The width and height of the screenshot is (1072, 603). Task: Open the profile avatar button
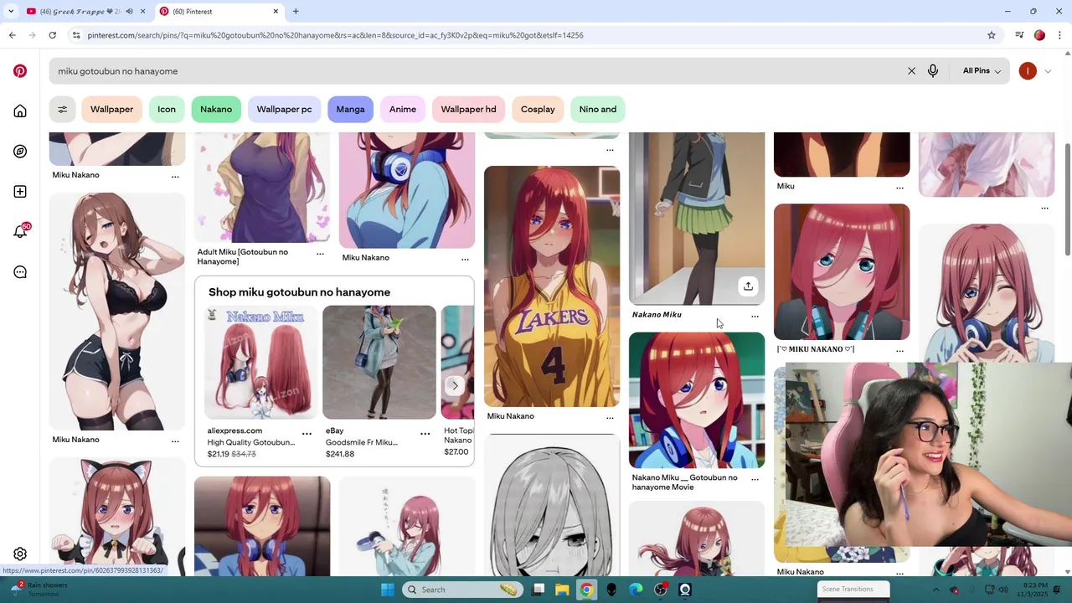click(1028, 71)
